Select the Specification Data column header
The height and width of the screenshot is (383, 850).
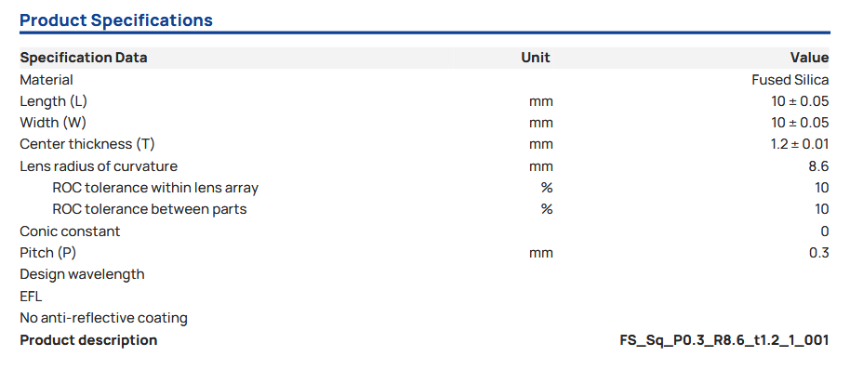tap(84, 58)
